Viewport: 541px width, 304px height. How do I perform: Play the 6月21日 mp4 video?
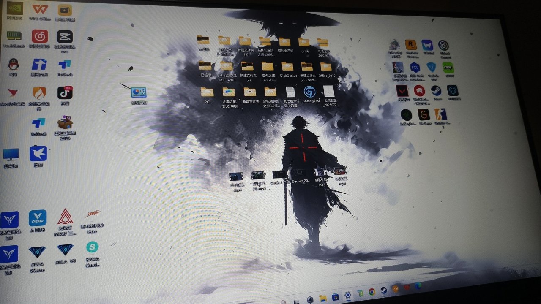click(320, 172)
